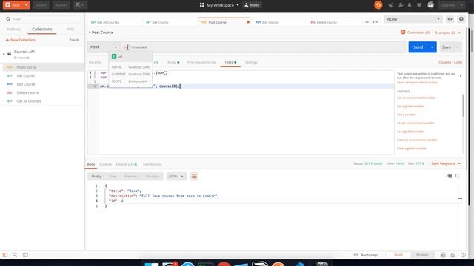Open the request Settings tab
This screenshot has height=266, width=474.
point(251,62)
